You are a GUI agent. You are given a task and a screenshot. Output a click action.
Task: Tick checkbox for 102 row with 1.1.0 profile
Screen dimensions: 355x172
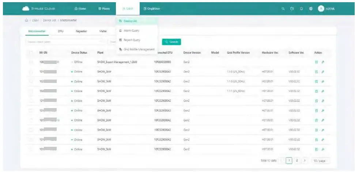(31, 81)
